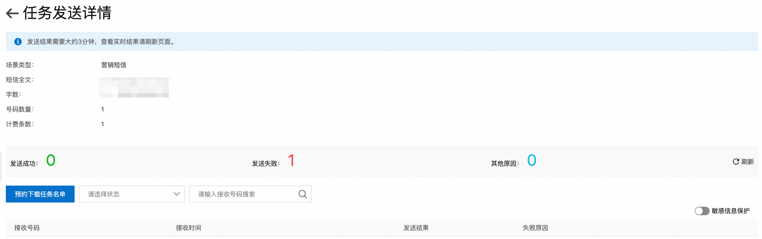Click the refresh icon next to 刷新
The height and width of the screenshot is (239, 762).
click(x=736, y=162)
